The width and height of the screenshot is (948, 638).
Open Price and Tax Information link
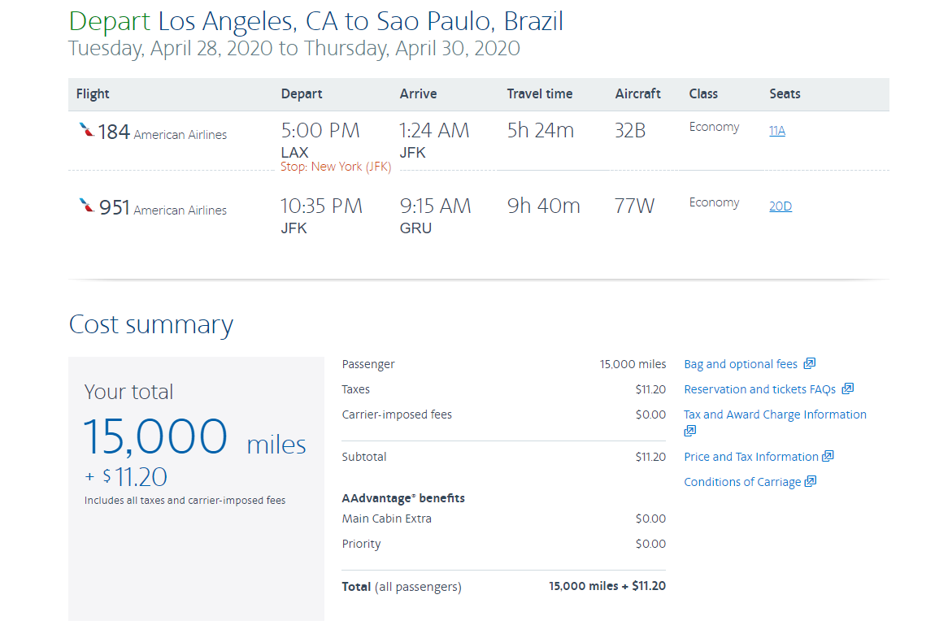751,457
